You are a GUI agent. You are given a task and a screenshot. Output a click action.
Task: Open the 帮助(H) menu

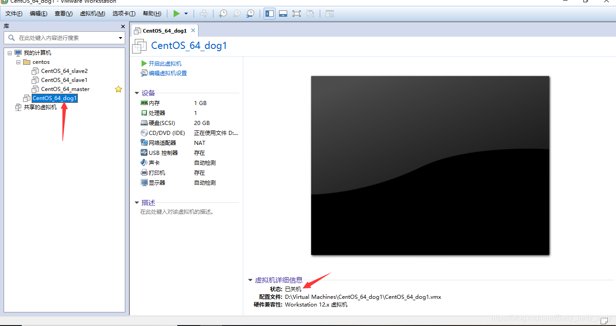[152, 14]
